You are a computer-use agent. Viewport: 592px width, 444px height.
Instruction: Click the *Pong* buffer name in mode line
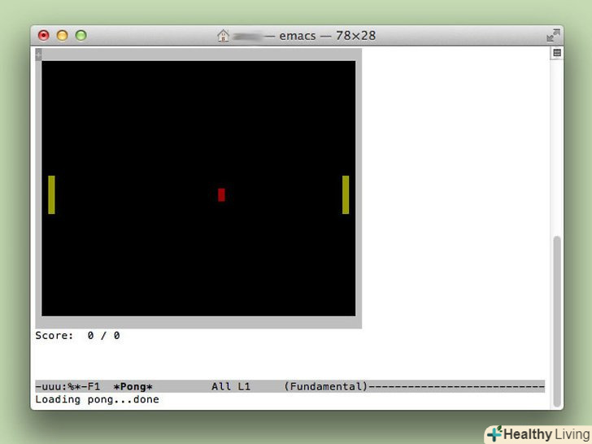coord(133,386)
